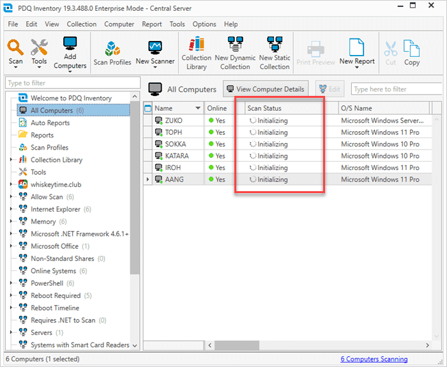Open the View menu

tap(52, 24)
